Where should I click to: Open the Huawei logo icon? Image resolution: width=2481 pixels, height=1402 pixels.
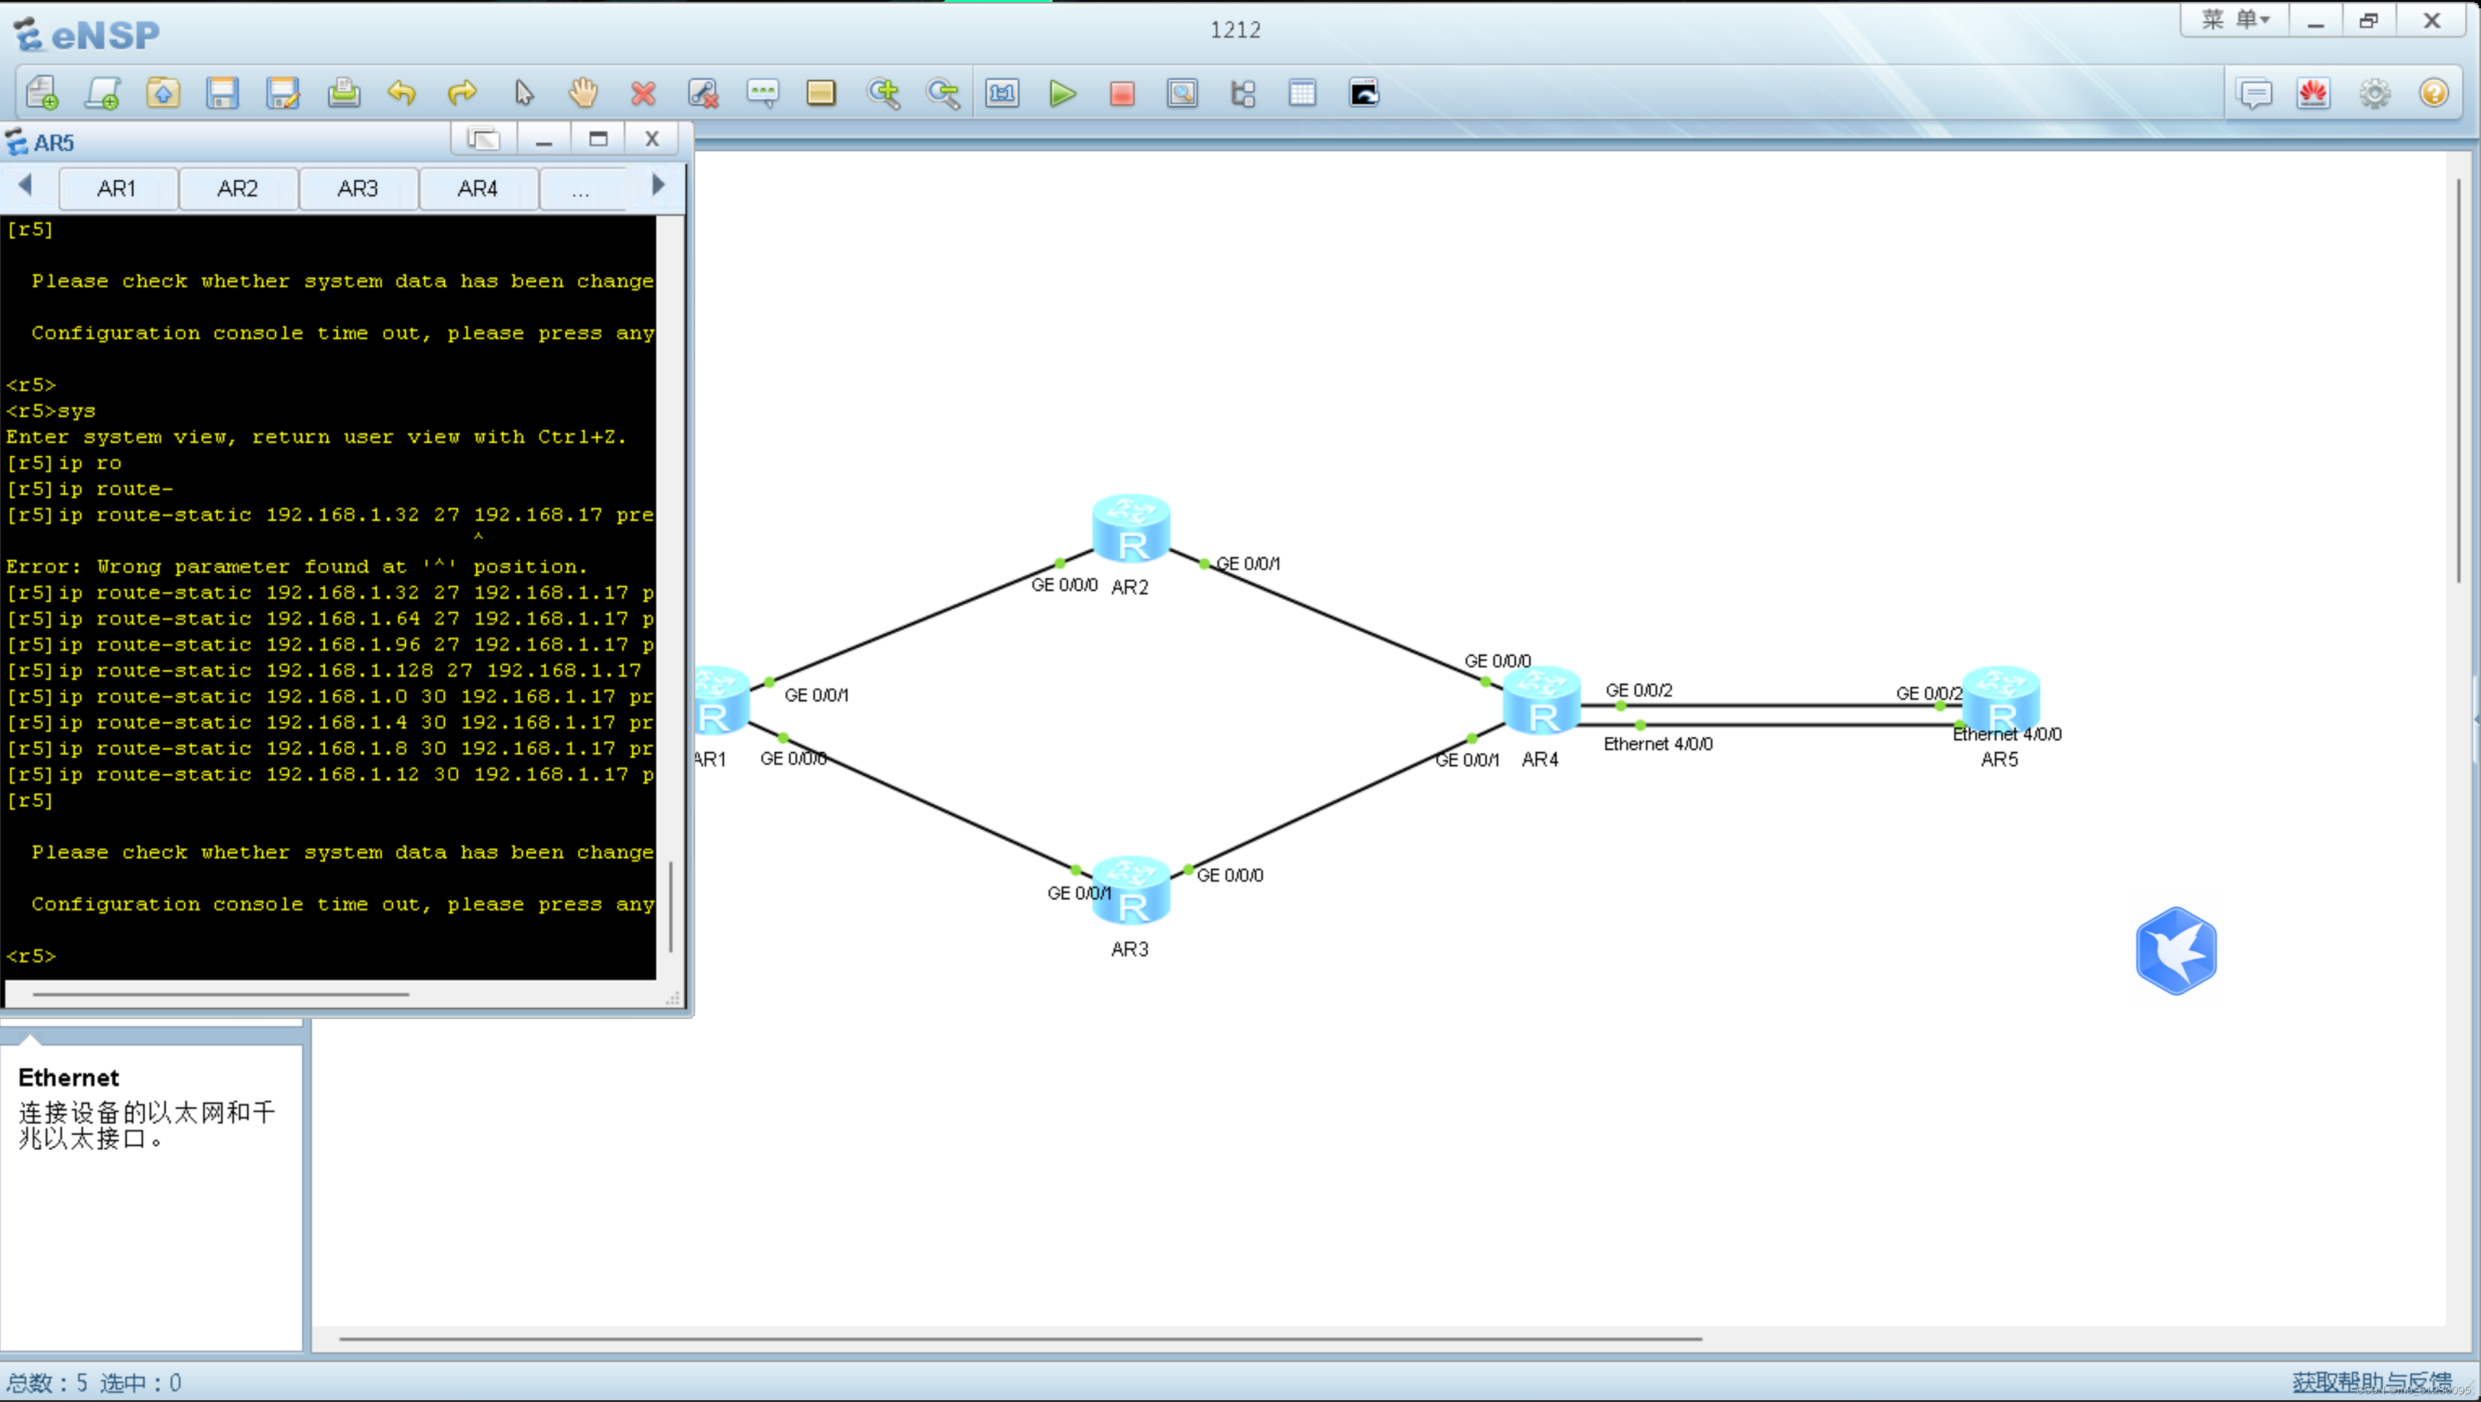(x=2312, y=93)
